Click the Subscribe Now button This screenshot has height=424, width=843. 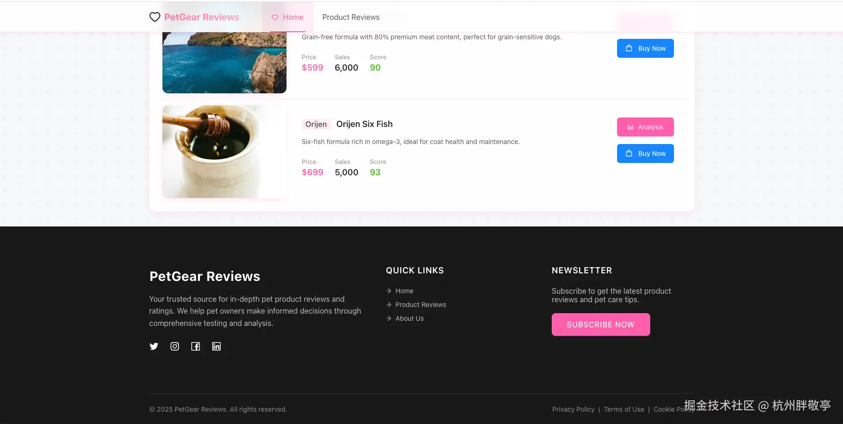point(601,325)
